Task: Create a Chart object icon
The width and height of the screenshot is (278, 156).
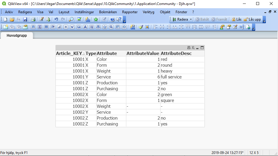Action: (59, 27)
